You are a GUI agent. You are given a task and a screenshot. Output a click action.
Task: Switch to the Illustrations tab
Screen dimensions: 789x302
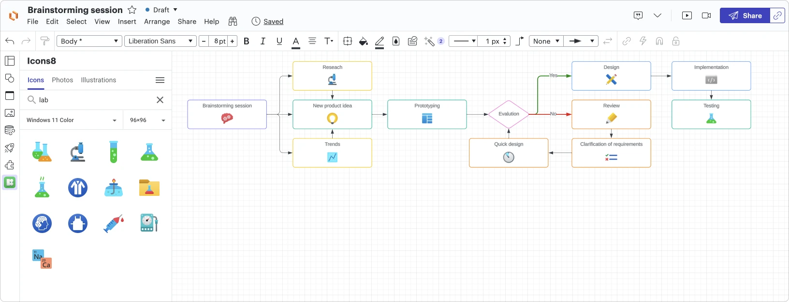click(98, 80)
